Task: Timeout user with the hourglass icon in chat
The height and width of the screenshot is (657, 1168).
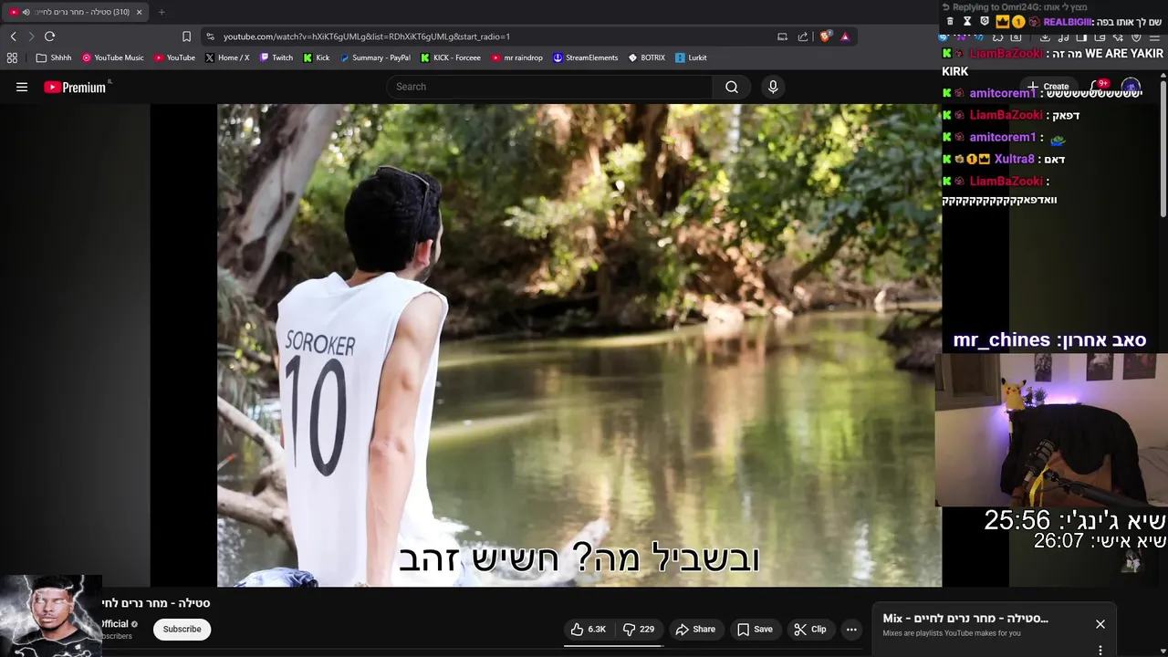Action: (x=967, y=21)
